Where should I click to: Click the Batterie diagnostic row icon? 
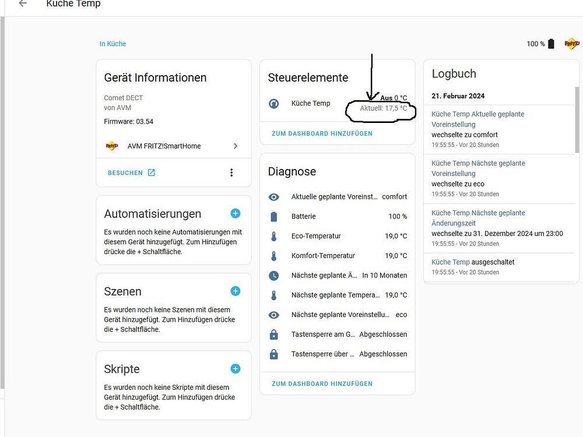(274, 217)
